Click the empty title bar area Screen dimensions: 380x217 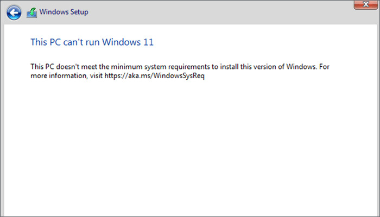pos(217,12)
